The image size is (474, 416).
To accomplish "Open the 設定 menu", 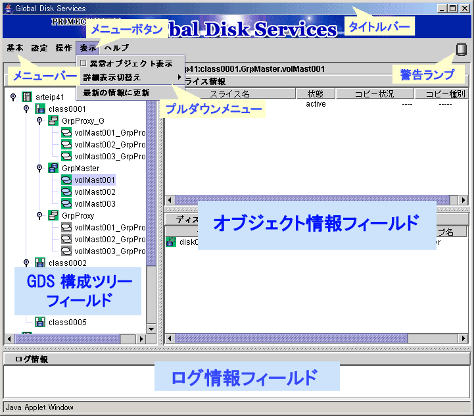I will click(39, 48).
